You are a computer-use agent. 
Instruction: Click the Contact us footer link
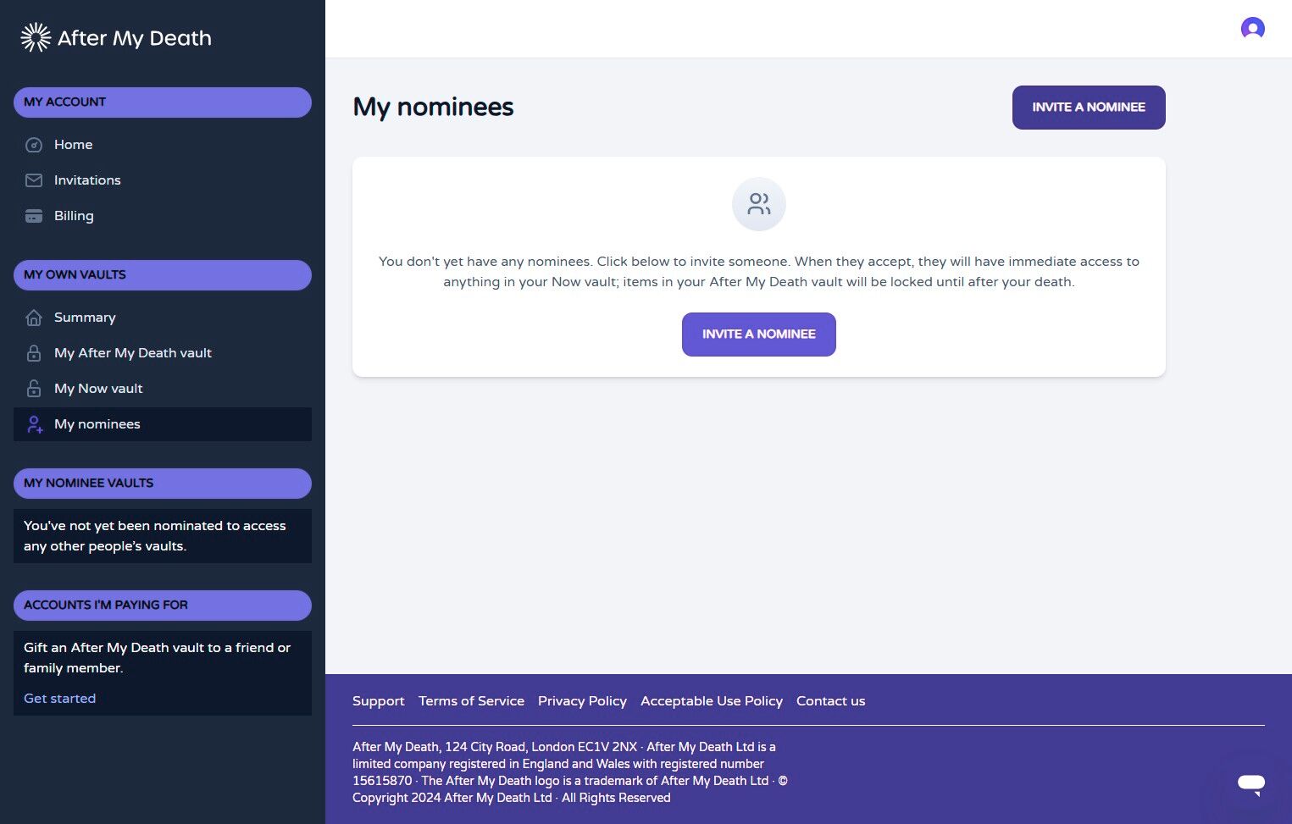[x=830, y=701]
